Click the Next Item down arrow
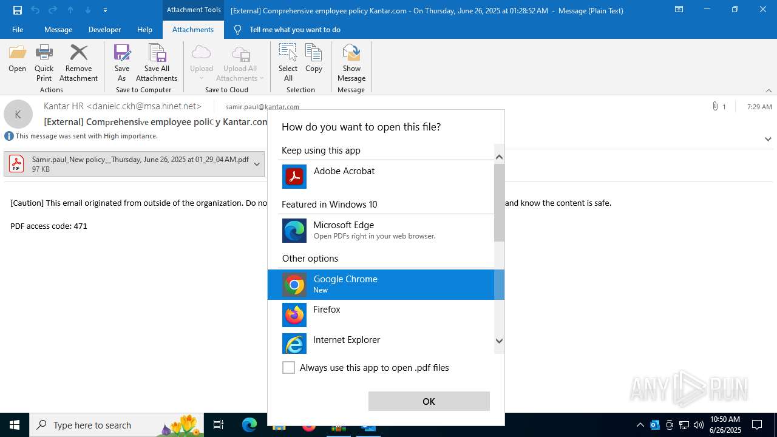777x437 pixels. (x=88, y=10)
